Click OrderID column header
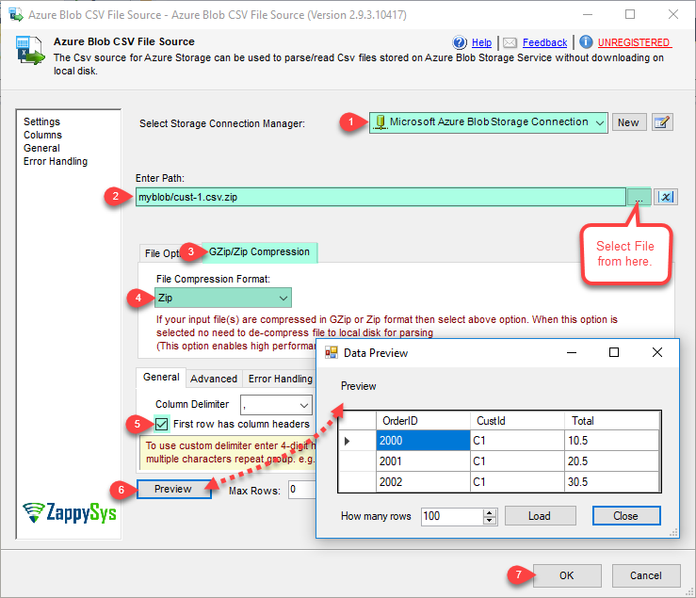This screenshot has height=598, width=696. click(x=424, y=420)
